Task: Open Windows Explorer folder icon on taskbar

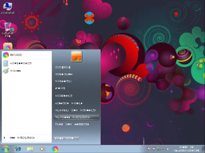Action: pos(30,149)
